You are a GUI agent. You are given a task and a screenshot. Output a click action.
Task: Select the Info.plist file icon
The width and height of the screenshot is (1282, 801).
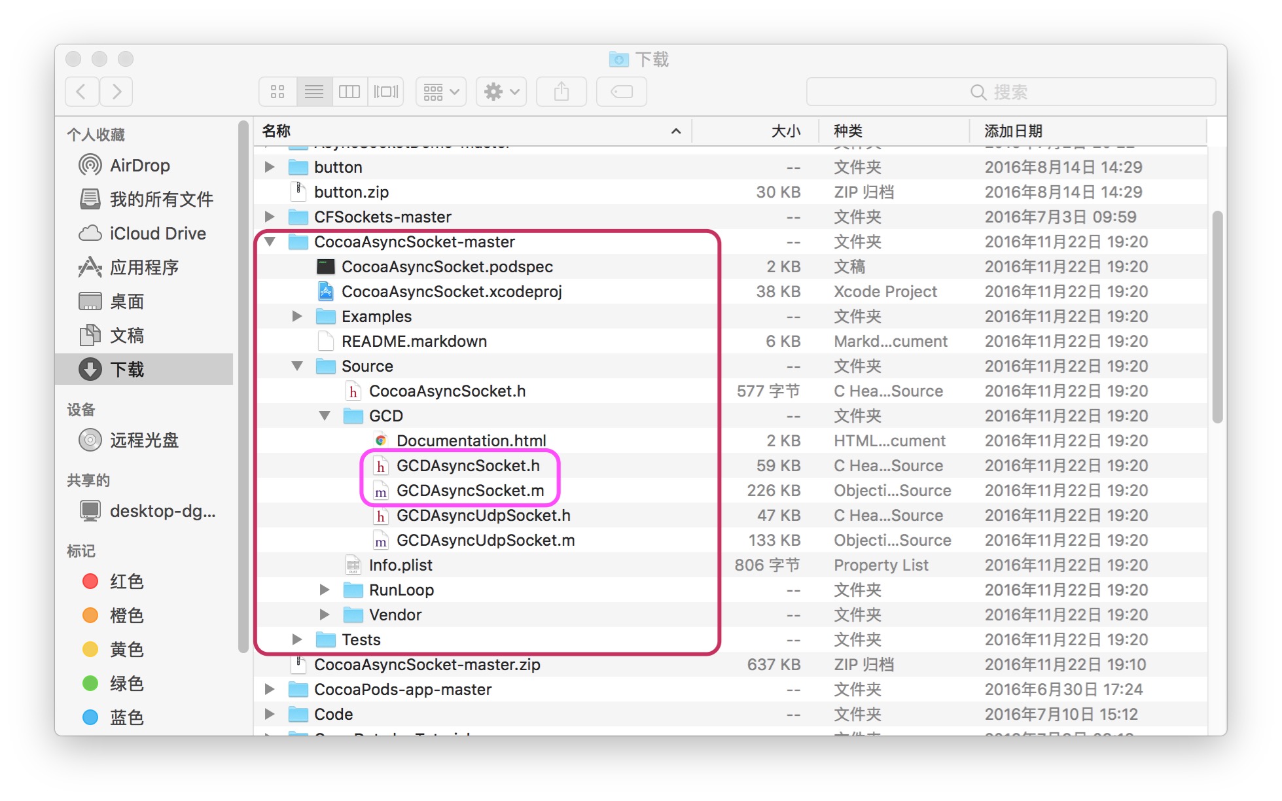click(353, 565)
